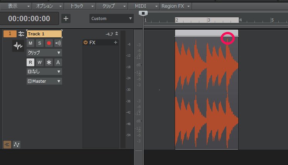The image size is (288, 165).
Task: Toggle the FX rack power button
Action: point(86,43)
